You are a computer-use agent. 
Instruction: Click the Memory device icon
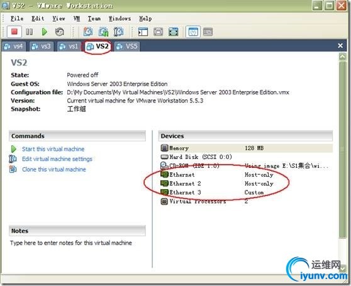[x=164, y=148]
